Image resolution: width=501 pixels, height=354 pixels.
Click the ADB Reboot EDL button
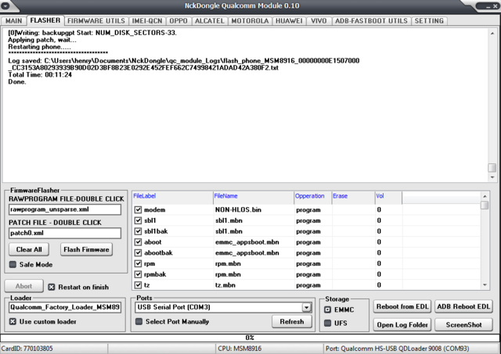pyautogui.click(x=463, y=306)
